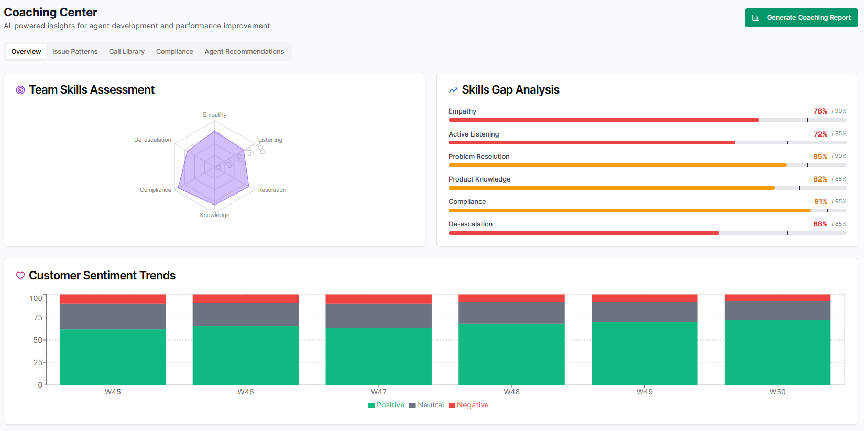
Task: Click the De-escalation progress bar in Skills Gap
Action: coord(648,233)
